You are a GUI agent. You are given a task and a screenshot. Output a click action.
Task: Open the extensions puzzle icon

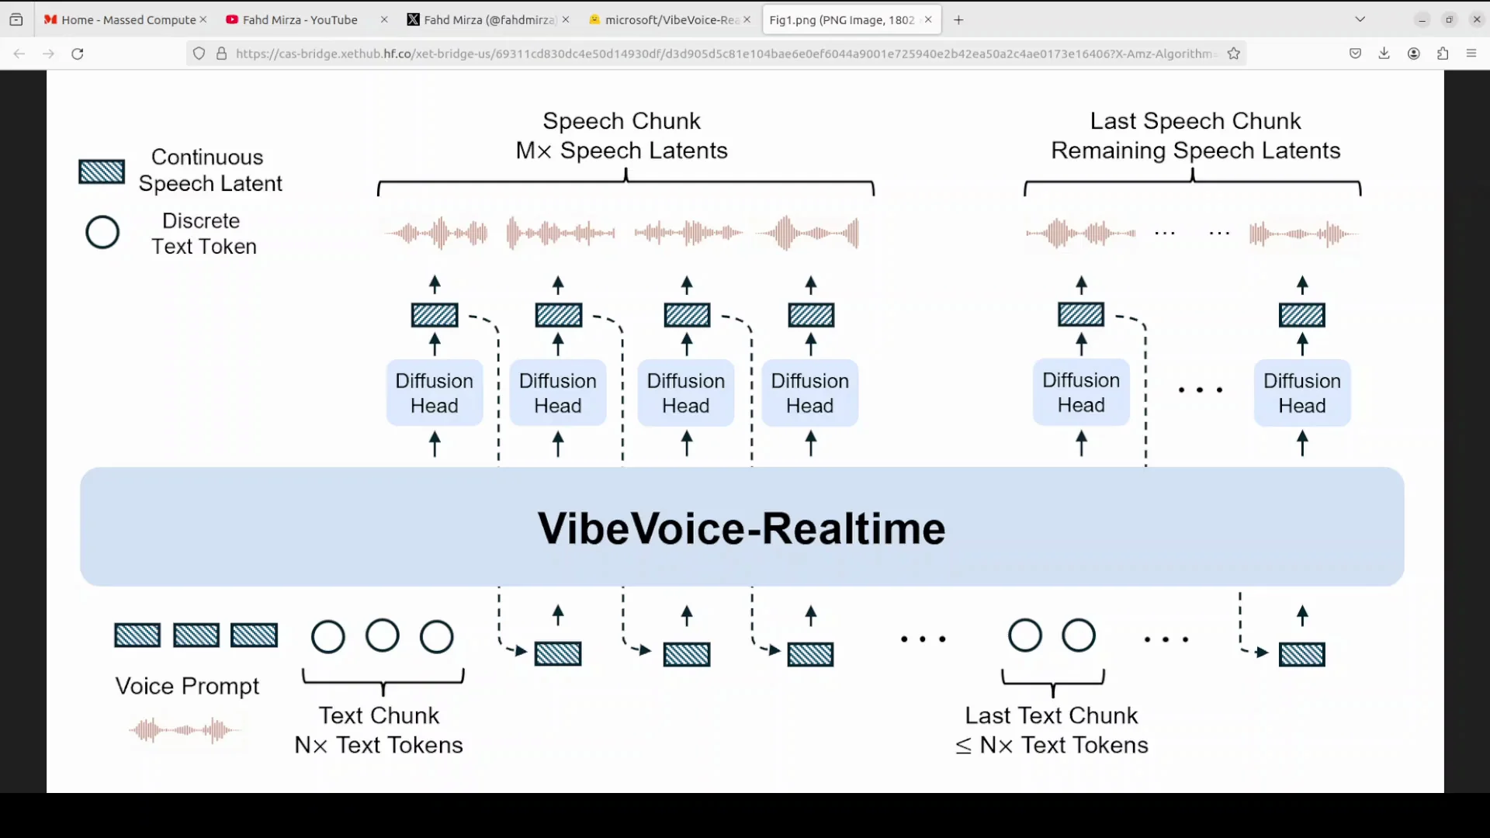[1443, 54]
